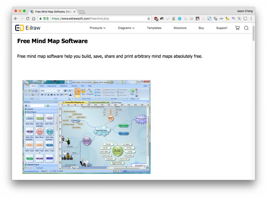Open the browser home page
This screenshot has height=197, width=267.
34,19
